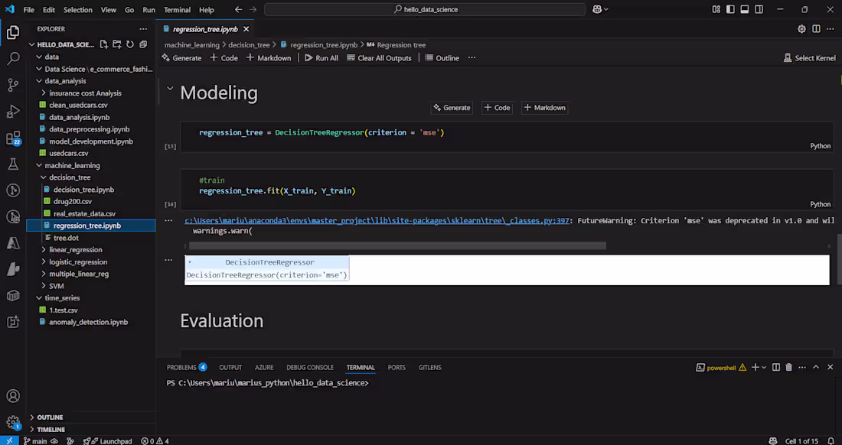Expand the insurance cost Analysis folder

(45, 93)
